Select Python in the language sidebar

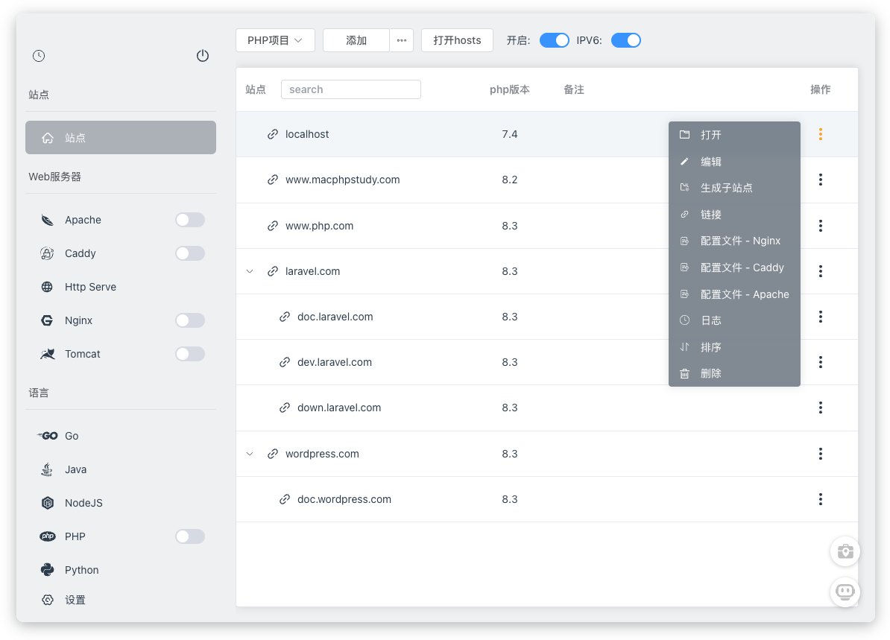coord(81,570)
